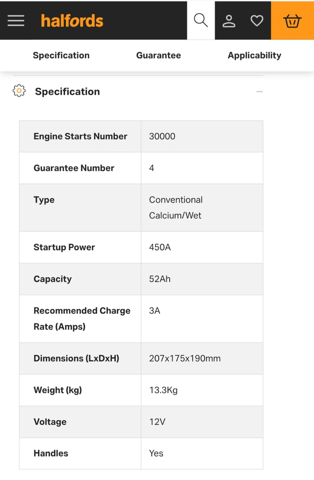Screen dimensions: 314x480
Task: Click the Specification gear icon
Action: (19, 91)
